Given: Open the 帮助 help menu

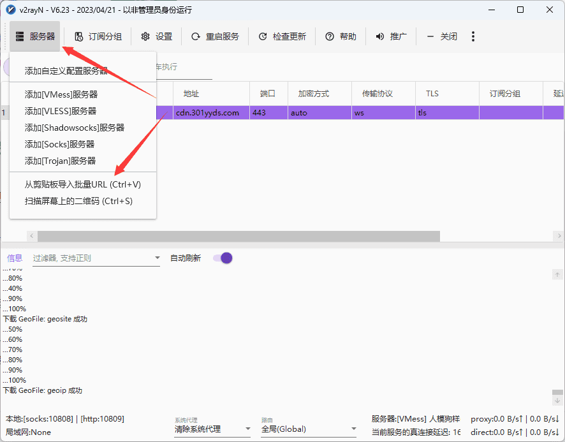Looking at the screenshot, I should (x=341, y=36).
